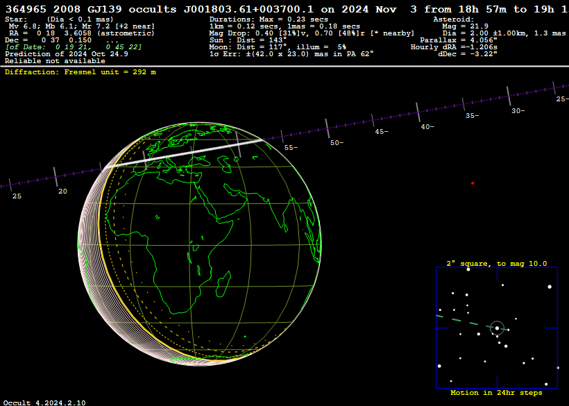Click "Prediction of 2024 Oct 24.9"
The width and height of the screenshot is (569, 406).
pos(67,54)
